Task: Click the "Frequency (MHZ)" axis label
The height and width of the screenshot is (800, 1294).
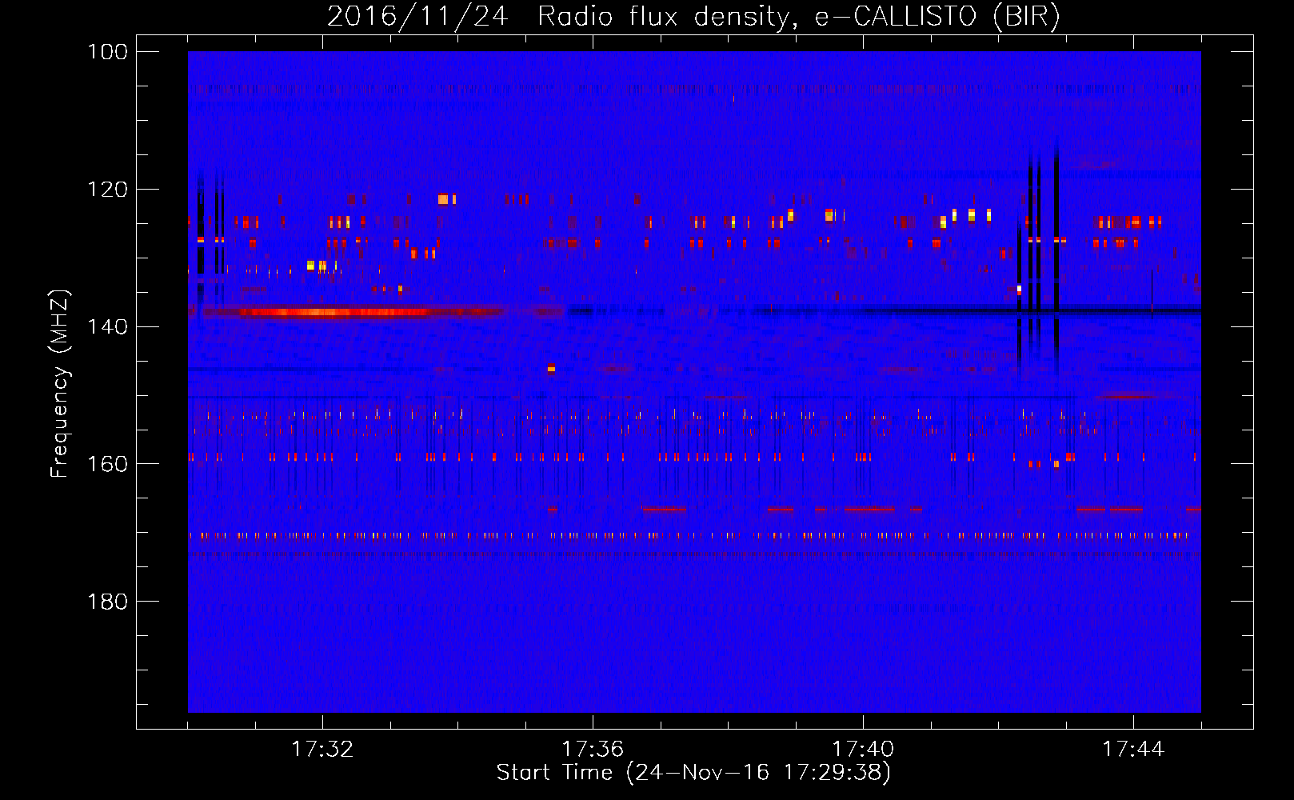Action: (60, 383)
